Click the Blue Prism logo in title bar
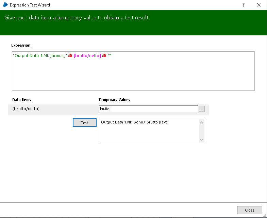267x218 pixels. pos(5,5)
